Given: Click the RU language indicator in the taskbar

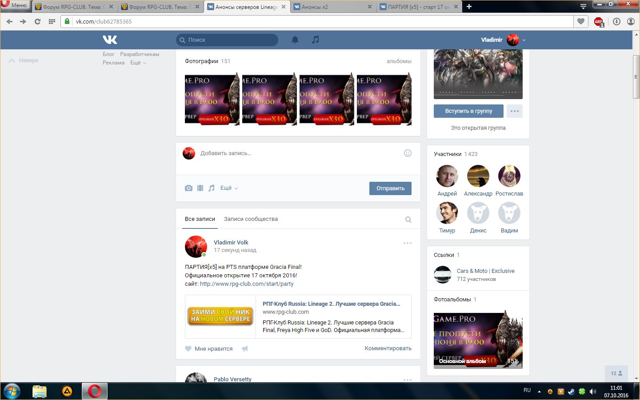Looking at the screenshot, I should click(x=527, y=390).
